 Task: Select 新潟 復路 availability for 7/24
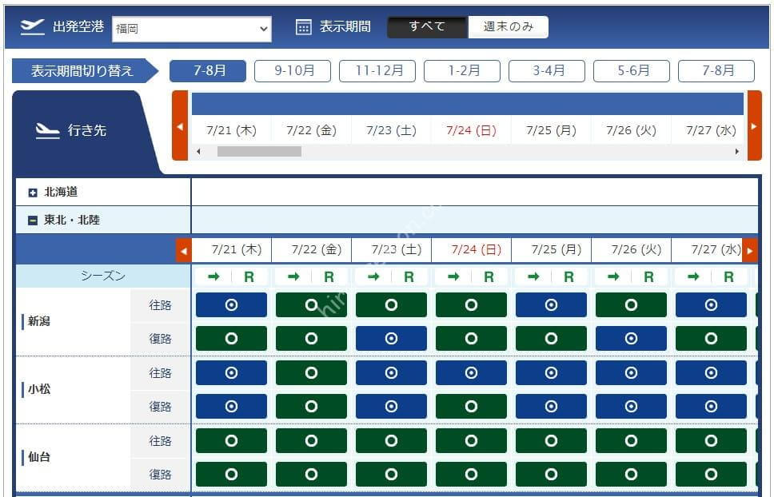471,338
